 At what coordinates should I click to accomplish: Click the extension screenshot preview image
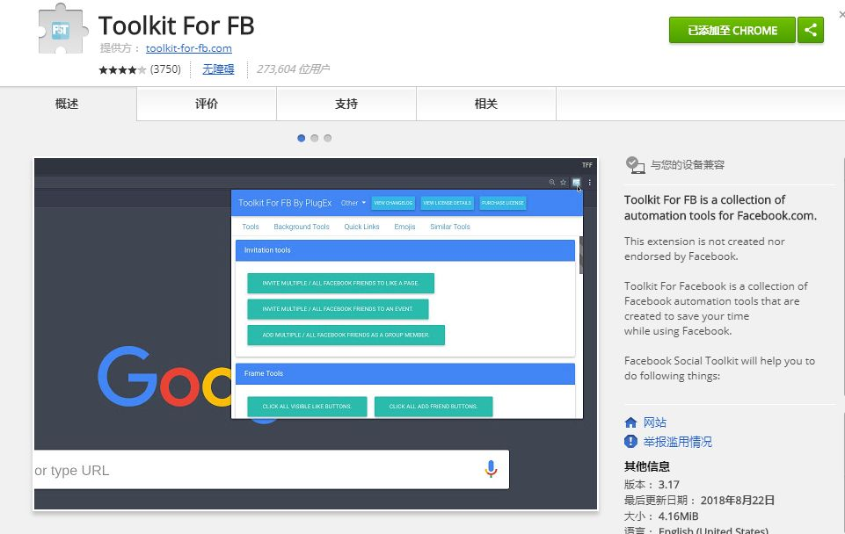[316, 334]
